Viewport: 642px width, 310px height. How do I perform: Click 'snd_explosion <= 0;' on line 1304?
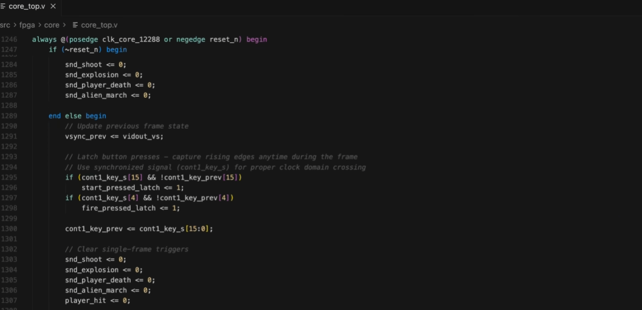point(104,270)
